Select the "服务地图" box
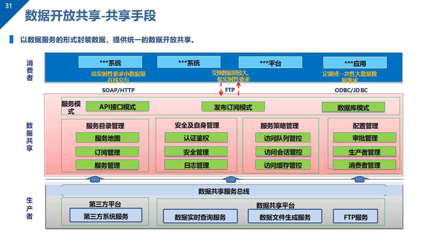This screenshot has height=246, width=438. pos(107,138)
